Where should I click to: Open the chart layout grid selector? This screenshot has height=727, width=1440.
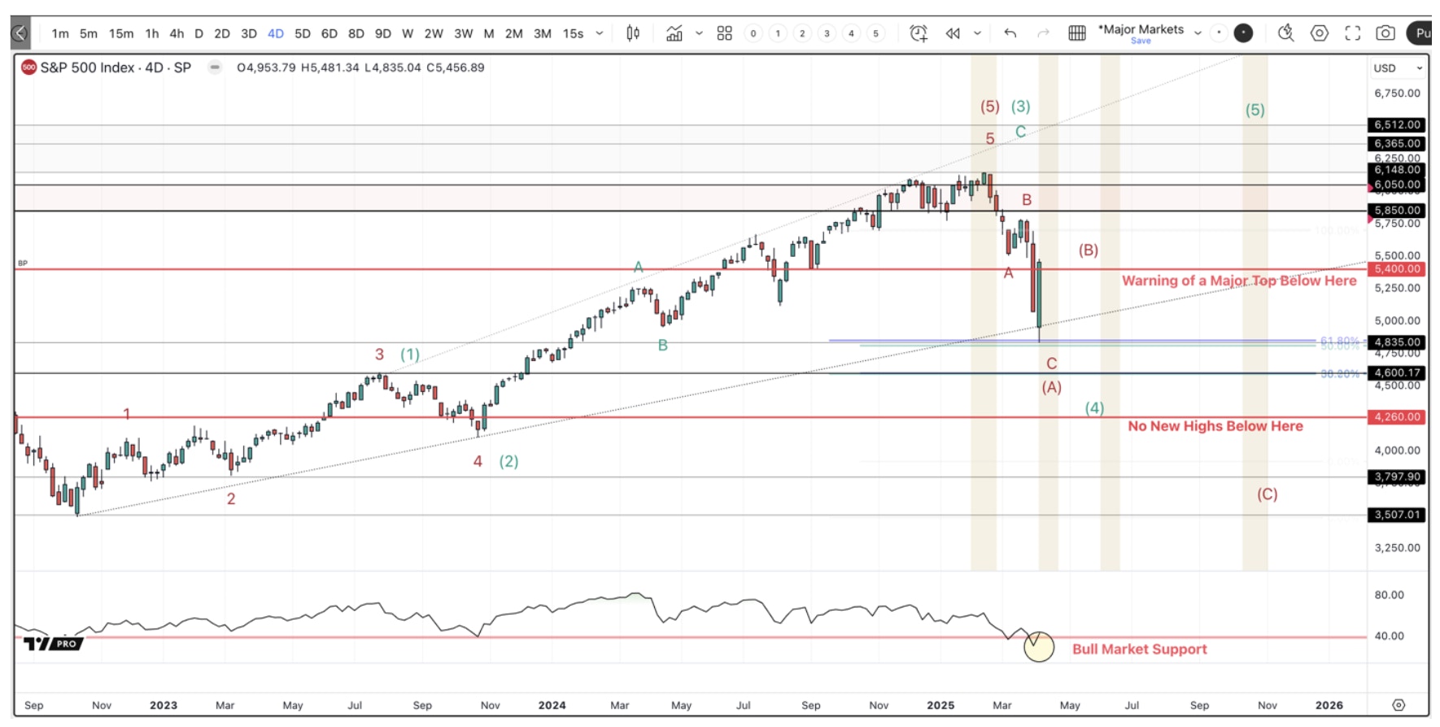coord(1077,33)
